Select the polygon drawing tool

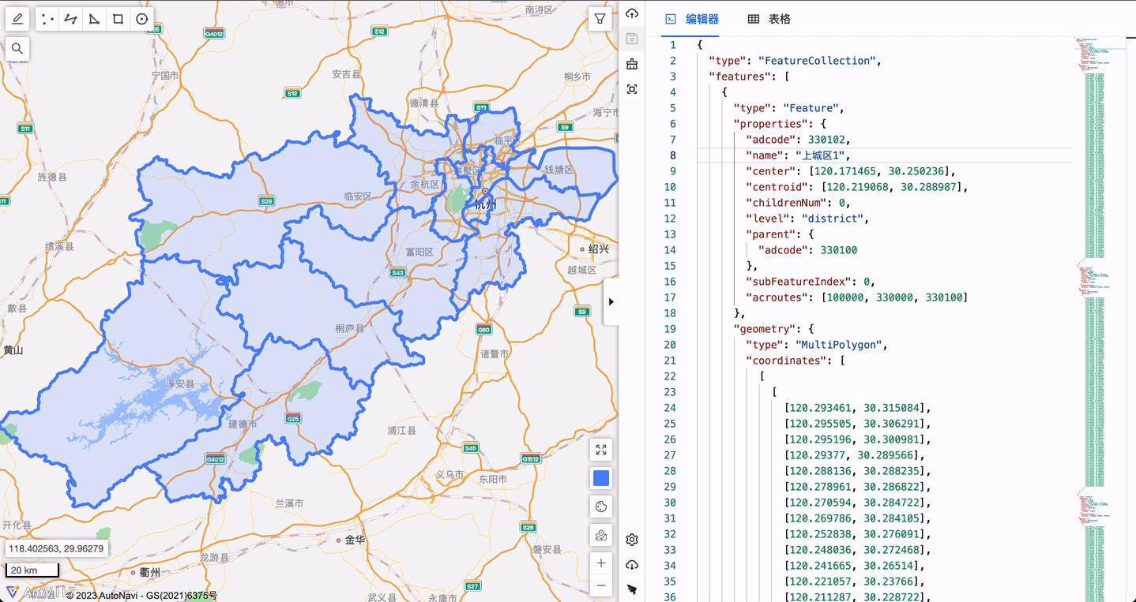coord(94,18)
